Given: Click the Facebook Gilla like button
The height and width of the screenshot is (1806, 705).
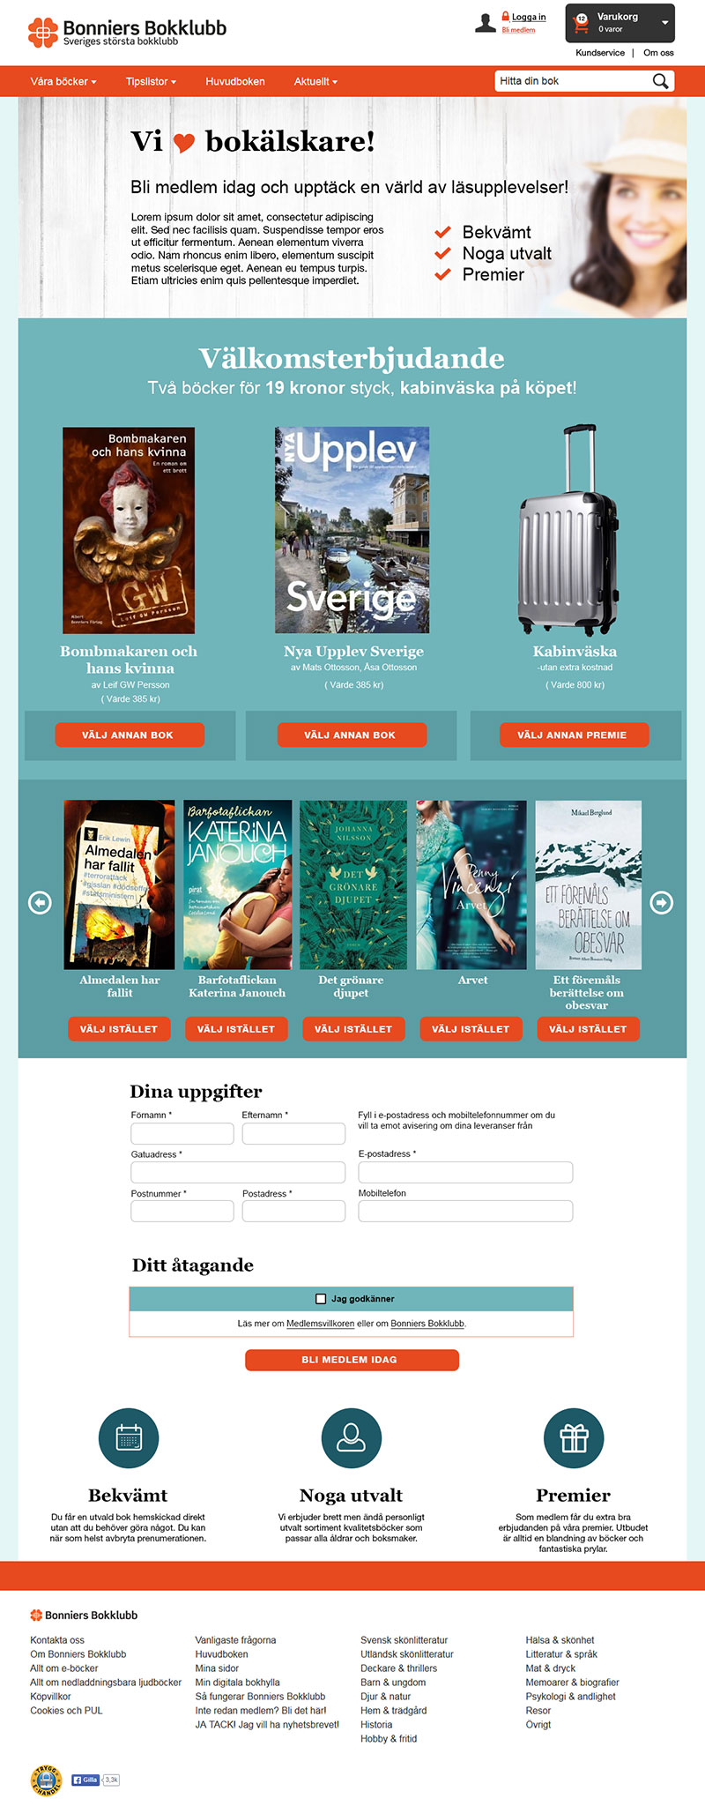Looking at the screenshot, I should pos(85,1780).
